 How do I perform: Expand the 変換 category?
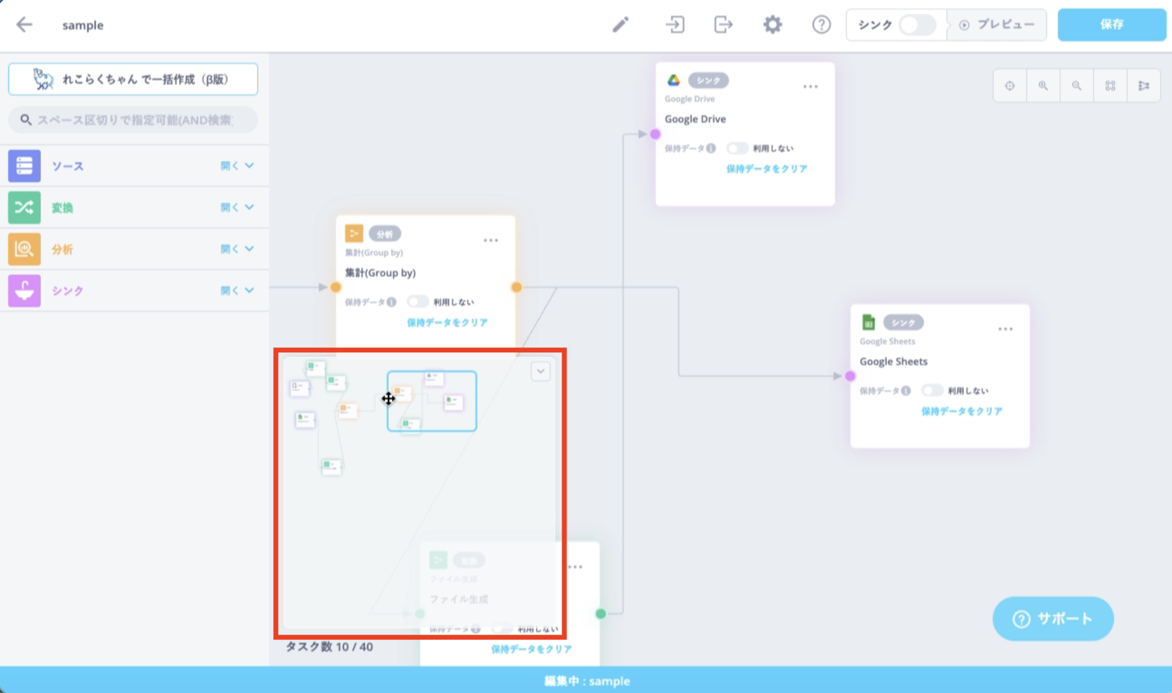click(x=237, y=207)
